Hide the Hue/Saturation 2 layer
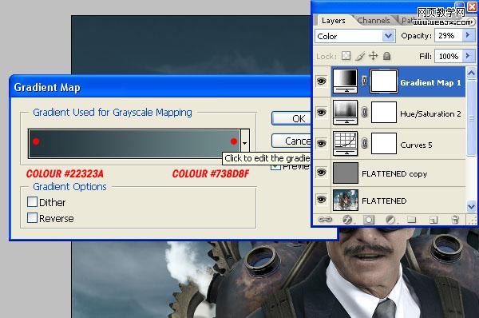479x318 pixels. point(321,112)
